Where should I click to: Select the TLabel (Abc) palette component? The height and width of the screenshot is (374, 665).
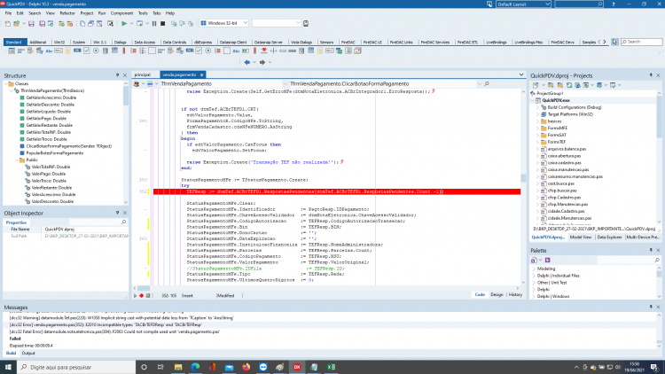[x=49, y=51]
